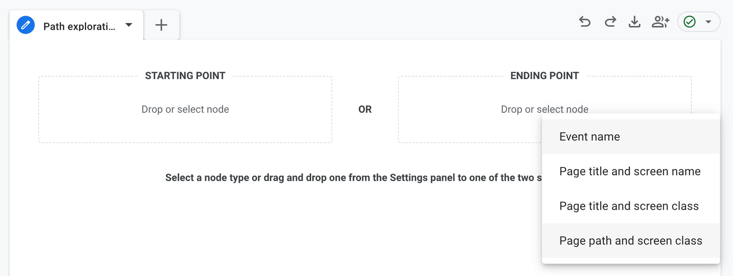733x276 pixels.
Task: Choose Page title and screen class
Action: [x=629, y=206]
